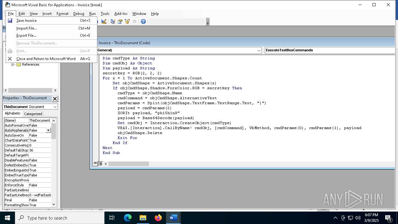Open the Tools menu
Viewport: 398px width, 224px height.
coord(105,14)
